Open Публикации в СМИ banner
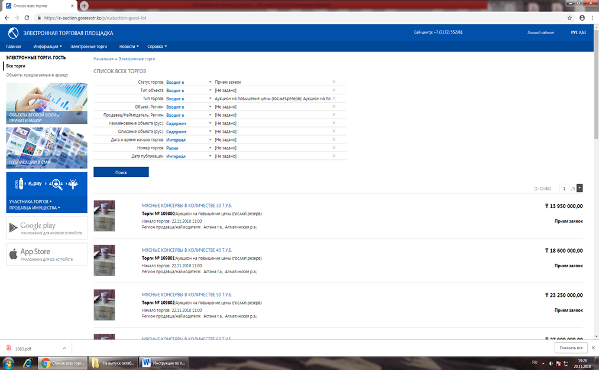599x370 pixels. pyautogui.click(x=47, y=148)
